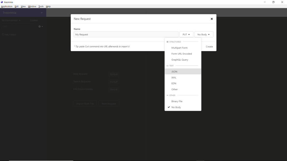Click the Import from File button
The image size is (287, 161).
85,104
